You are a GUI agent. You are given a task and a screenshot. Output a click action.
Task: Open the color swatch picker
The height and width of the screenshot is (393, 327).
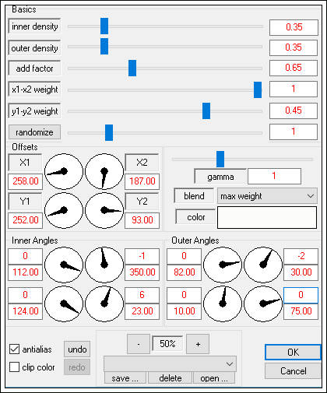tap(267, 217)
